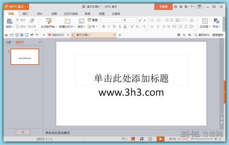Click the add slide plus button below thumbnails

tap(23, 132)
